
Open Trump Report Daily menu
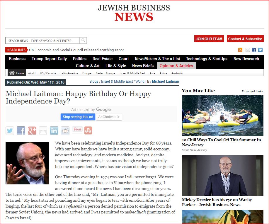click(x=49, y=59)
